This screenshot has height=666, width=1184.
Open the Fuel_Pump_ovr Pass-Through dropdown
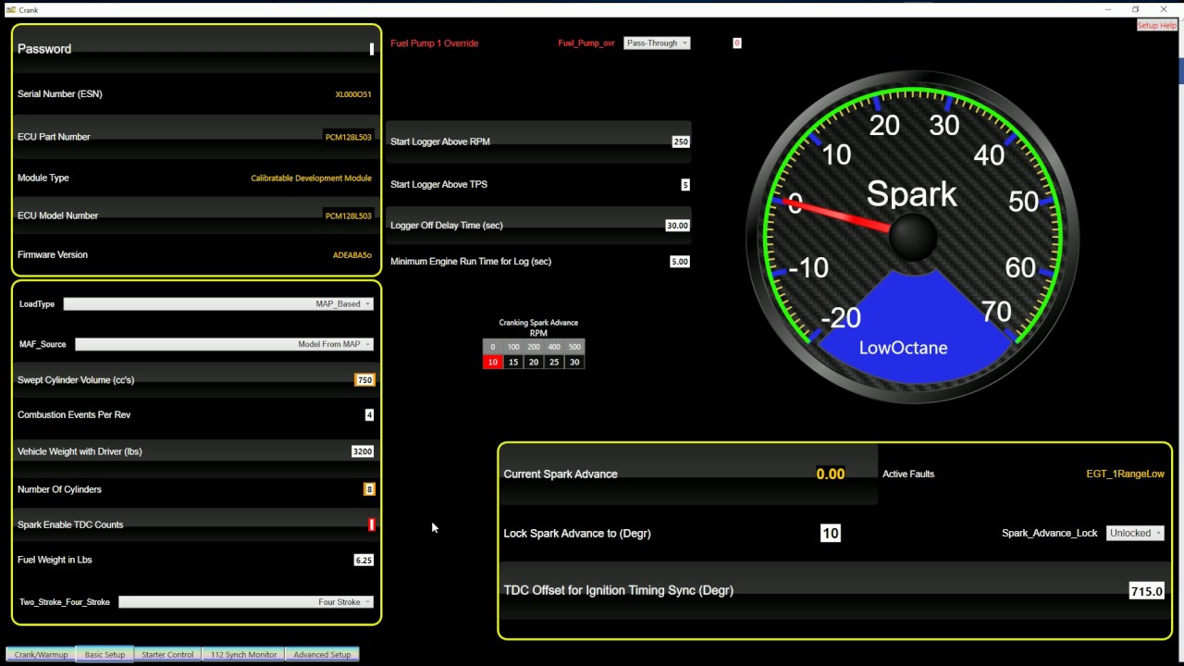pyautogui.click(x=657, y=43)
